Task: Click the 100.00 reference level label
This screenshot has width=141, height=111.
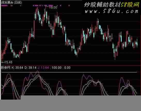Action: (57, 68)
